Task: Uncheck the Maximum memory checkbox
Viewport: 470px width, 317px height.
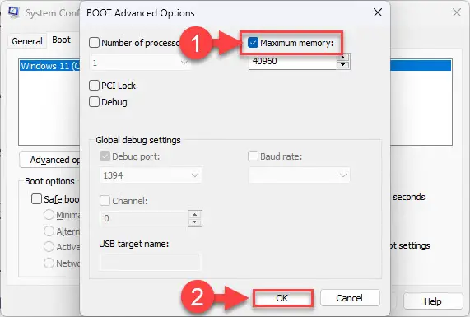Action: 253,43
